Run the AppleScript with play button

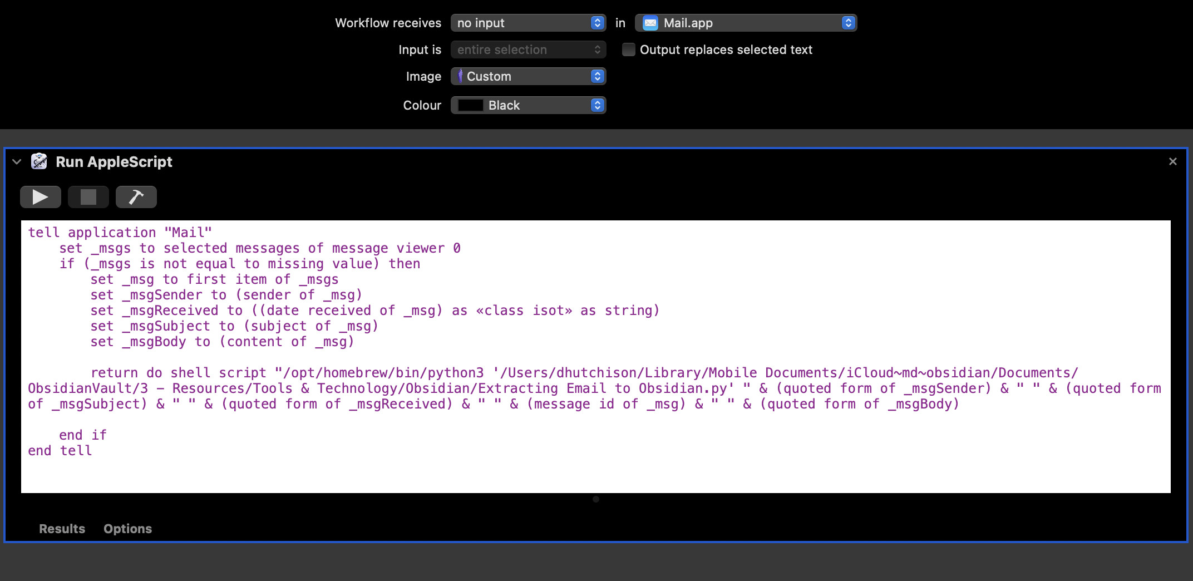point(41,197)
